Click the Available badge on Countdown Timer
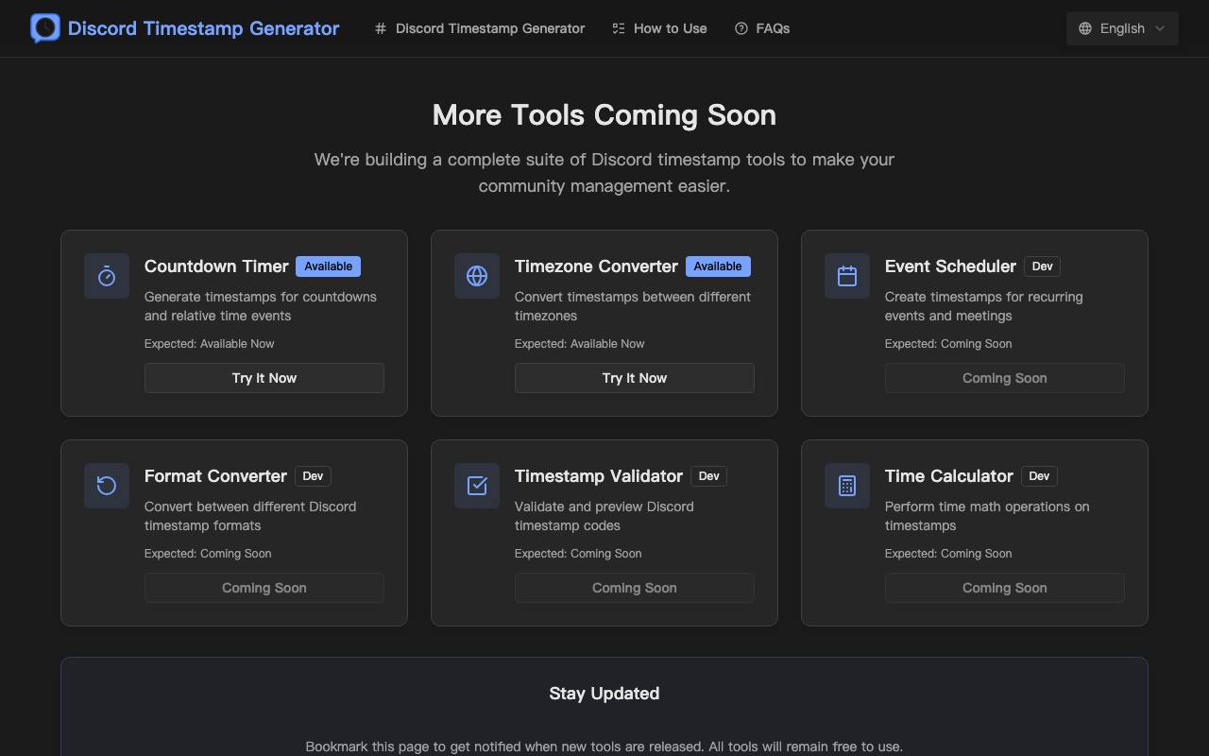 (329, 266)
